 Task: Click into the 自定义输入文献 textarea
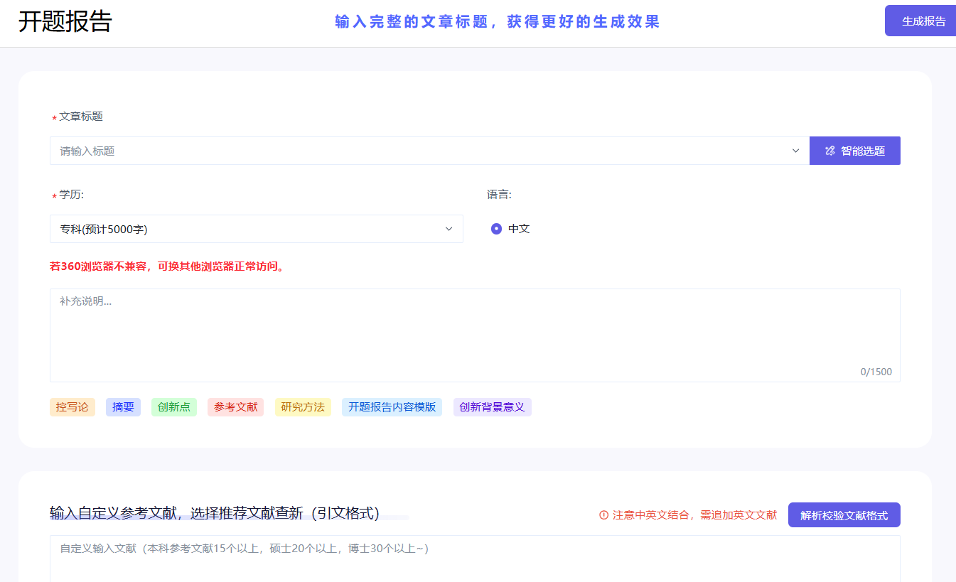(475, 559)
